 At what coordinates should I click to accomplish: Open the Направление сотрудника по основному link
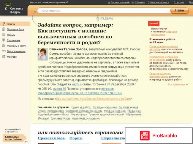164,58
